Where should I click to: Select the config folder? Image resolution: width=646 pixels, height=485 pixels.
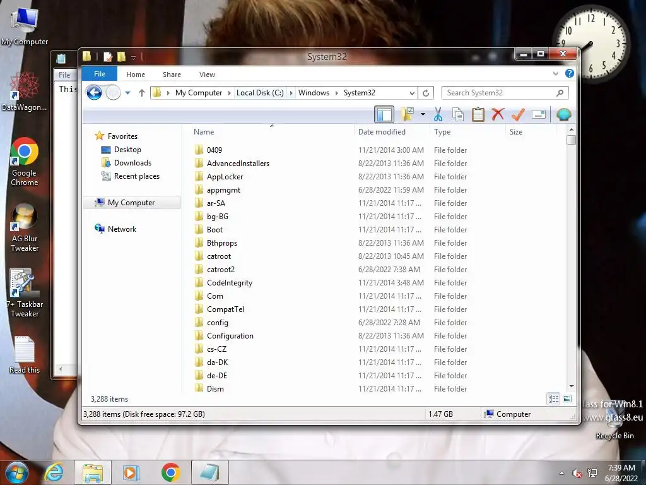pyautogui.click(x=217, y=323)
